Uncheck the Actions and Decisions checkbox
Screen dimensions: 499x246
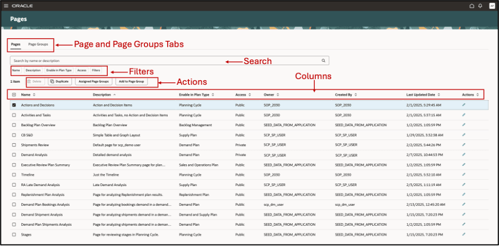[x=14, y=105]
